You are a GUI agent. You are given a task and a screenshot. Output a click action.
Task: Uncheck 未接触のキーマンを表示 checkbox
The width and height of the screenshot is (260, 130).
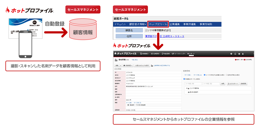184,79
